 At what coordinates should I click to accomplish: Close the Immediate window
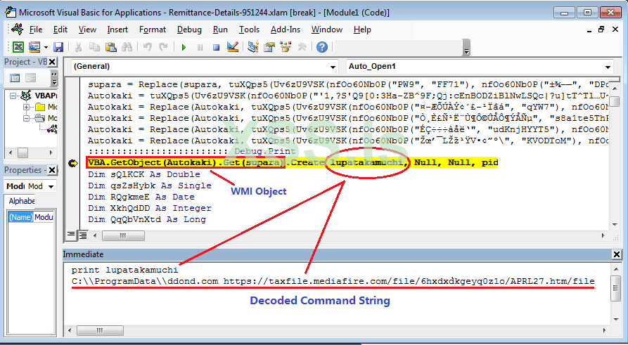[616, 254]
